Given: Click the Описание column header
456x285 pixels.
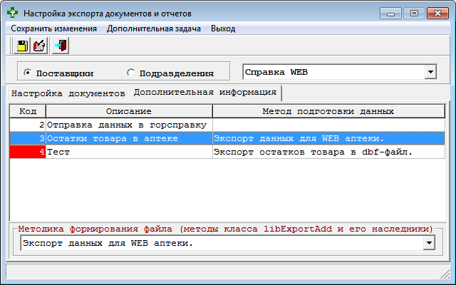Looking at the screenshot, I should tap(129, 111).
